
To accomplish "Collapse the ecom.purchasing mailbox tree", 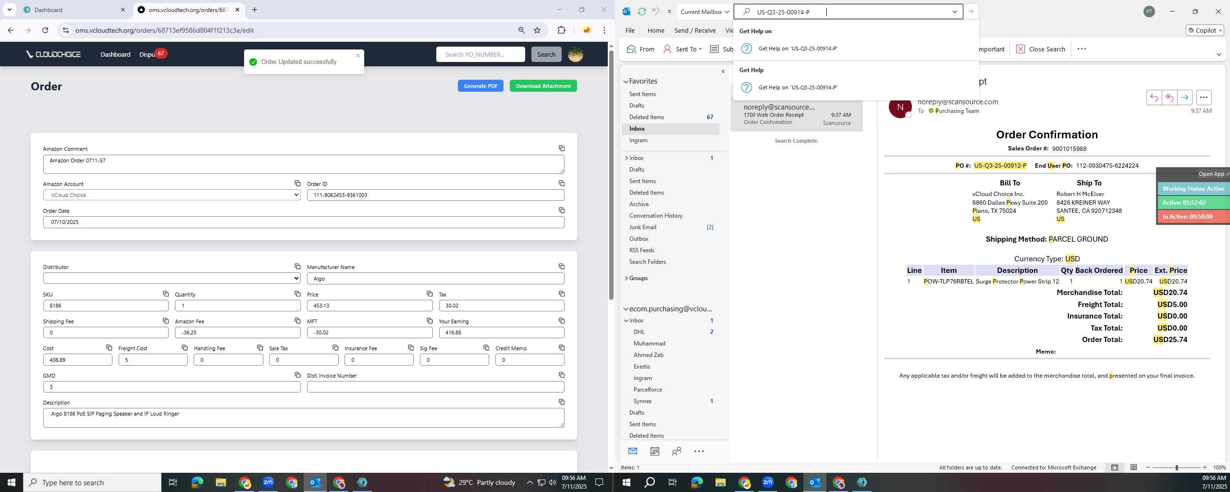I will point(626,309).
